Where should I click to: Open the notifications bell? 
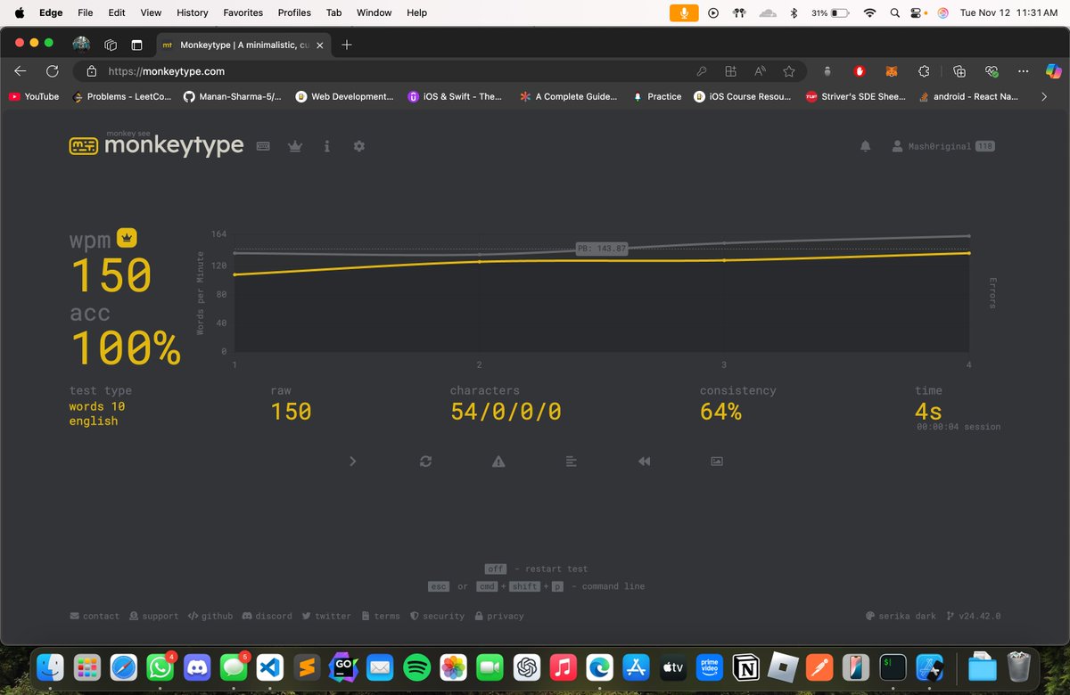[x=865, y=146]
